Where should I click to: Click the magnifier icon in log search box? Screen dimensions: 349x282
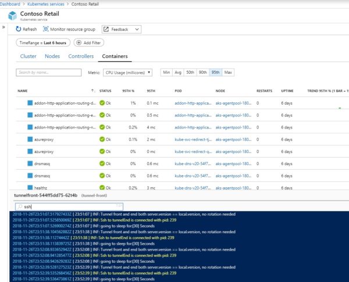click(x=20, y=207)
